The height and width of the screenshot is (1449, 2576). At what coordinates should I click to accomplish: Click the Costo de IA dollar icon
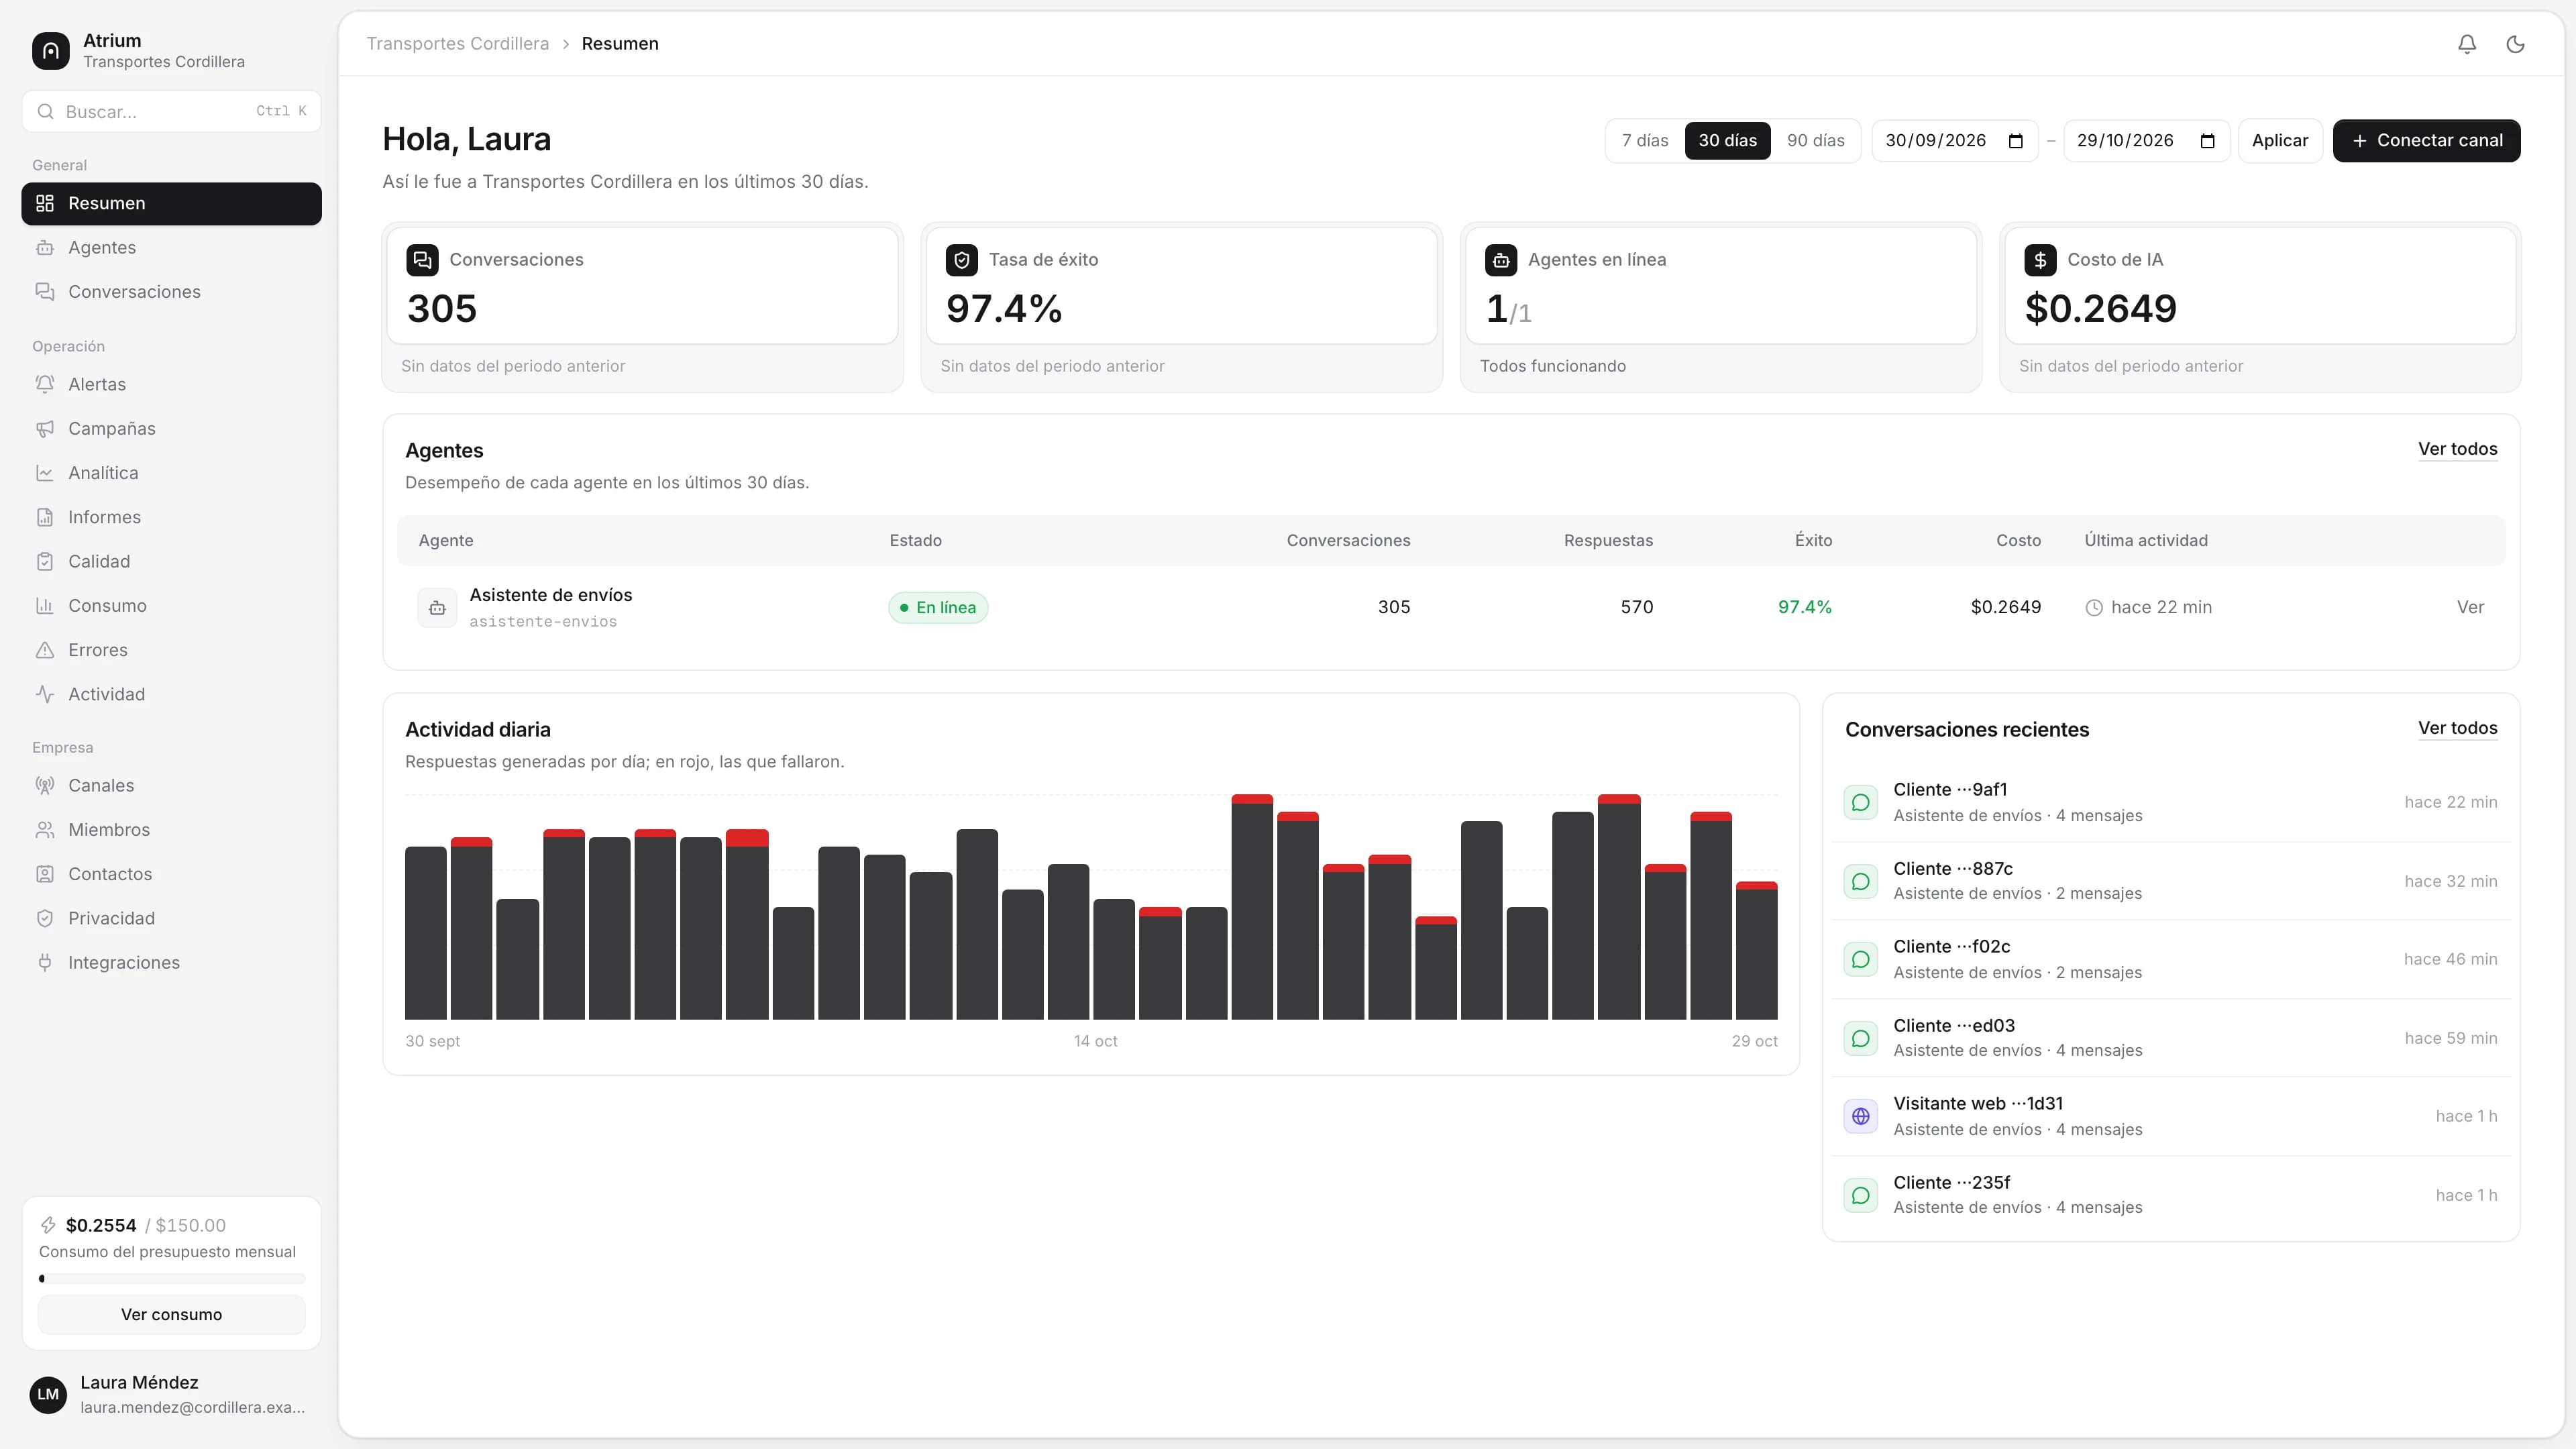pyautogui.click(x=2040, y=260)
